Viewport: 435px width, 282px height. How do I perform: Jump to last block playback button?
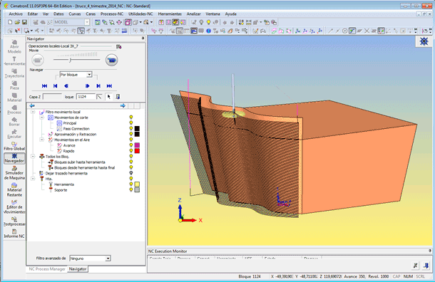[x=109, y=86]
